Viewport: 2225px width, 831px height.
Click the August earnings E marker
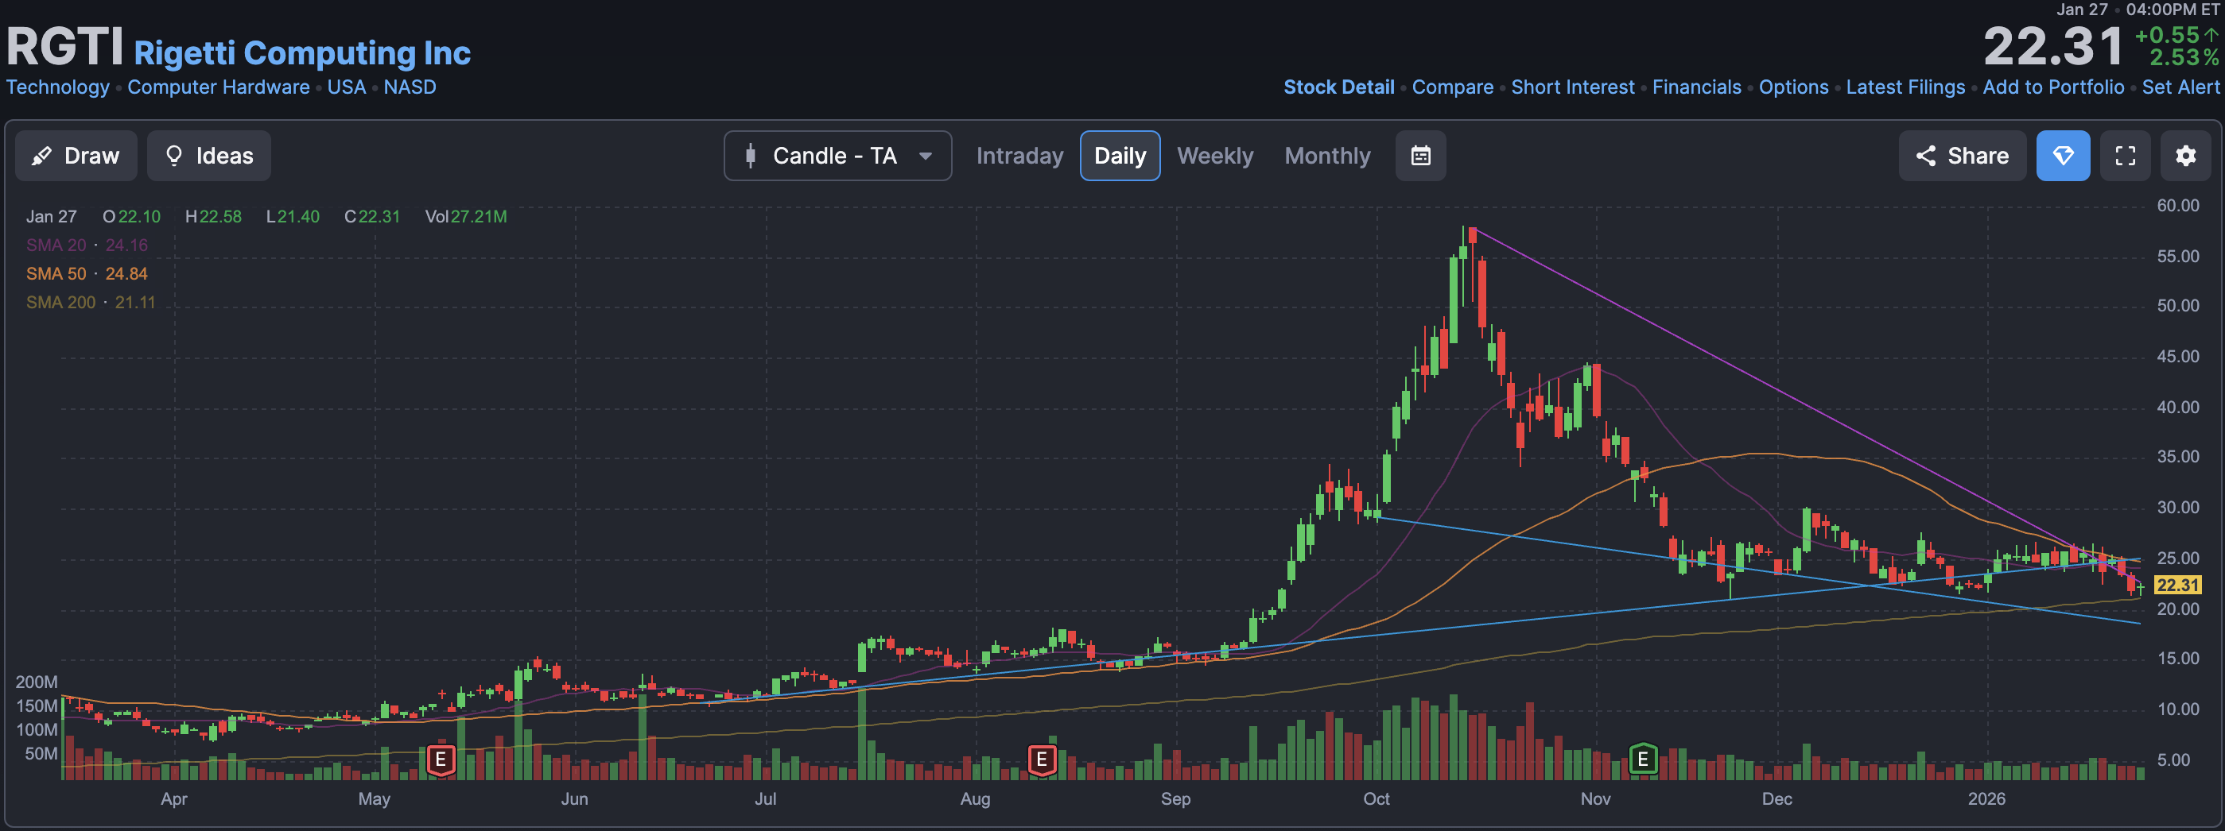1042,759
